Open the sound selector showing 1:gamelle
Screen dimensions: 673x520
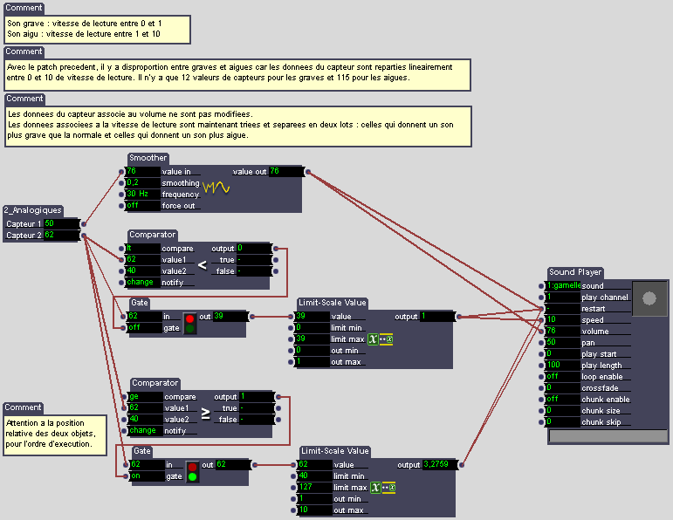pyautogui.click(x=564, y=286)
